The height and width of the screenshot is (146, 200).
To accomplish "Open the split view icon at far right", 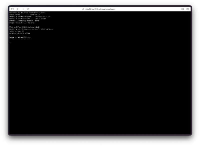I will pyautogui.click(x=187, y=9).
